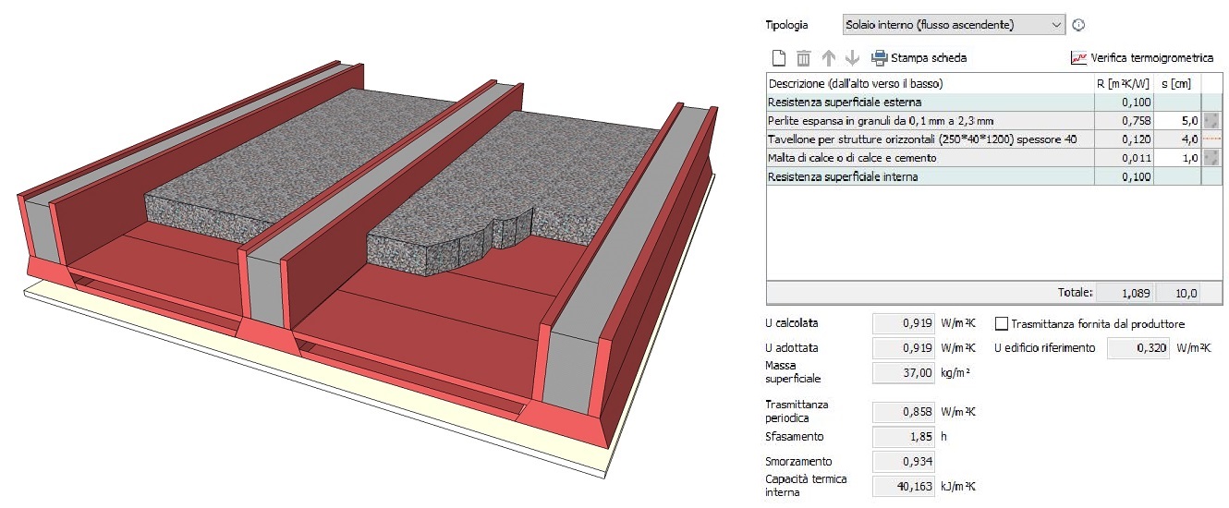Click the U adottata field
The width and height of the screenshot is (1229, 508).
click(x=904, y=349)
